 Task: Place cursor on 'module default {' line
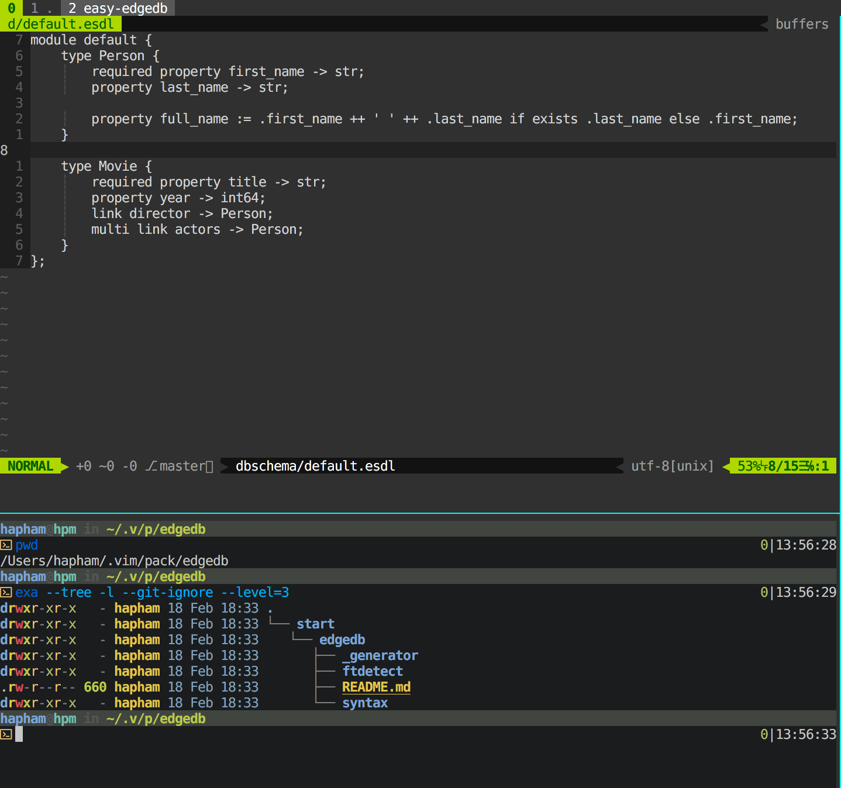91,40
